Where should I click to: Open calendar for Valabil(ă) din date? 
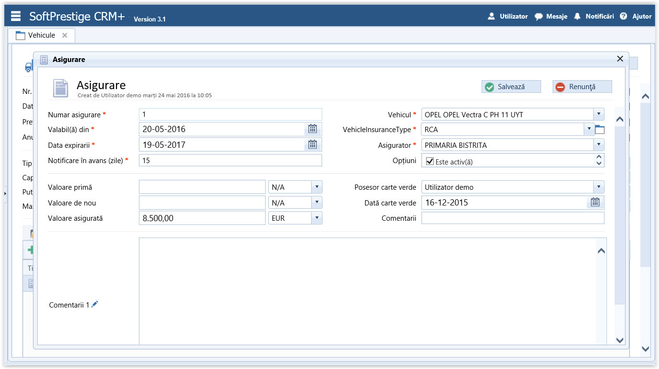click(x=313, y=129)
